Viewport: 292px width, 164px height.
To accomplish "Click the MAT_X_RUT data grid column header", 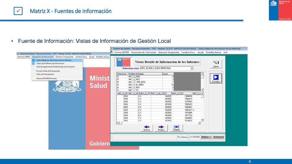I will (x=182, y=93).
